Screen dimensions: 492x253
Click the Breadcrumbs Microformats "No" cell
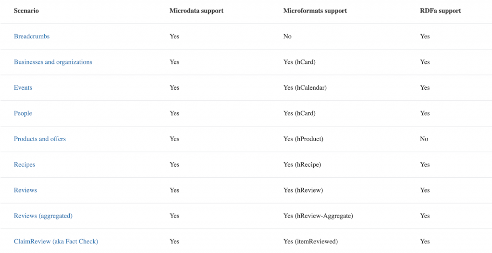tap(287, 36)
